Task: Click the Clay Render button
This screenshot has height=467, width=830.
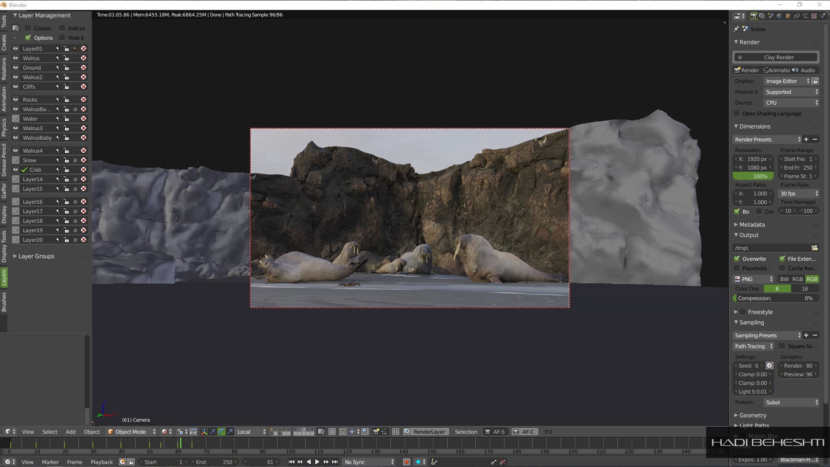Action: [x=775, y=57]
